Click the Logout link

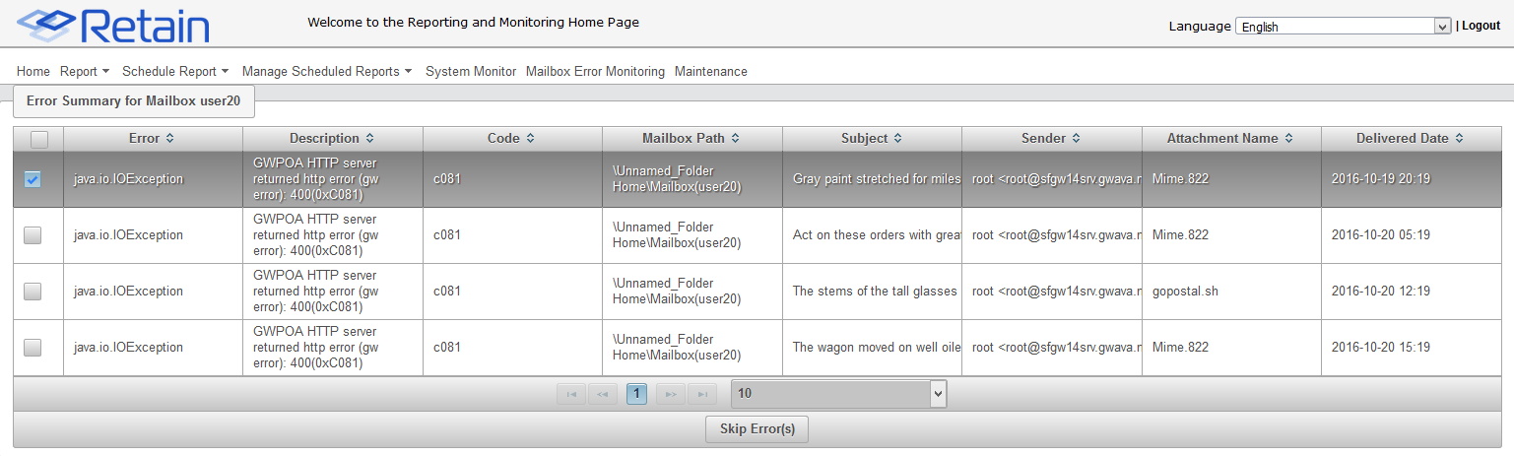1481,26
